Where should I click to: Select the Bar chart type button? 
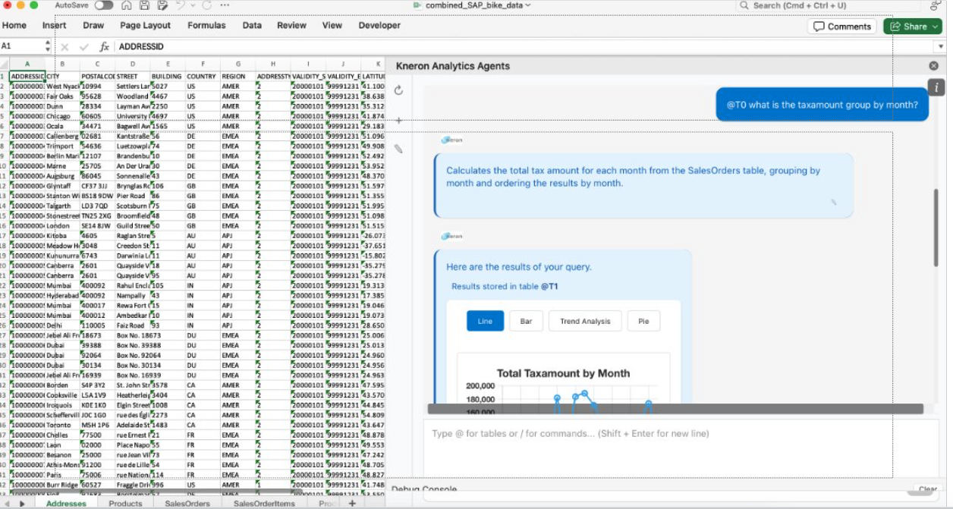click(526, 321)
